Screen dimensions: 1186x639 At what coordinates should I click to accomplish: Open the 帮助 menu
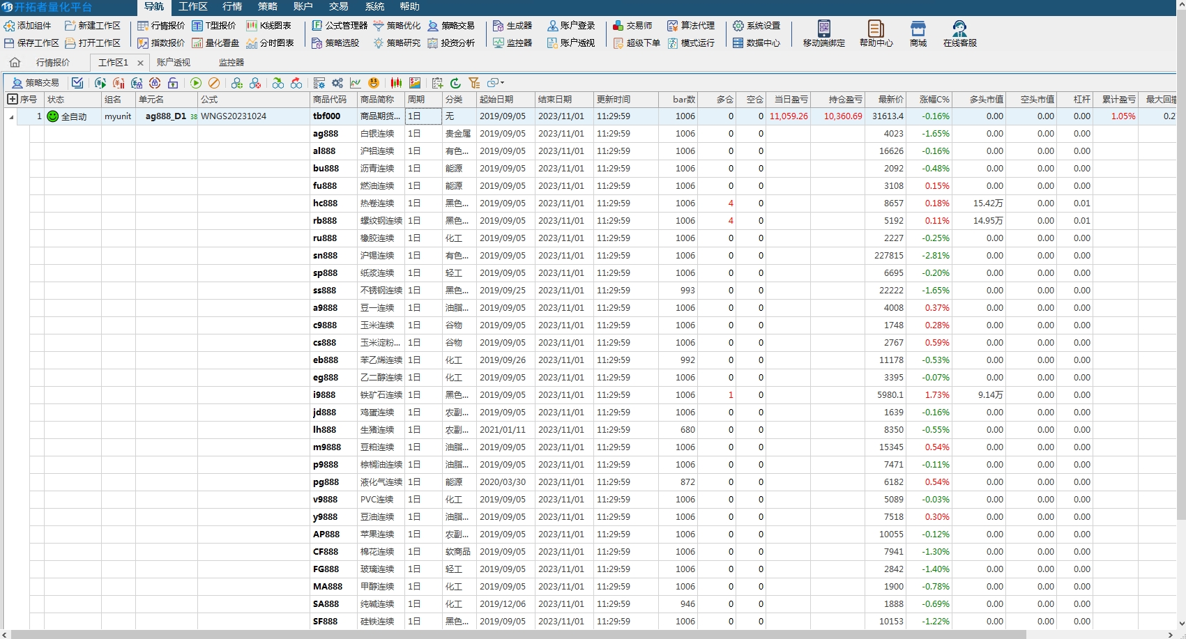(410, 6)
